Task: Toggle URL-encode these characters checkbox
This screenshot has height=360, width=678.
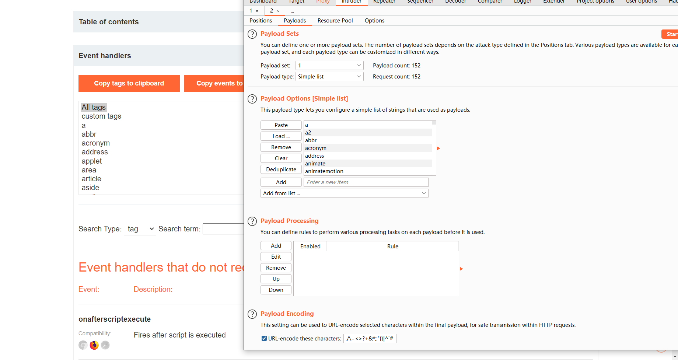Action: point(264,338)
